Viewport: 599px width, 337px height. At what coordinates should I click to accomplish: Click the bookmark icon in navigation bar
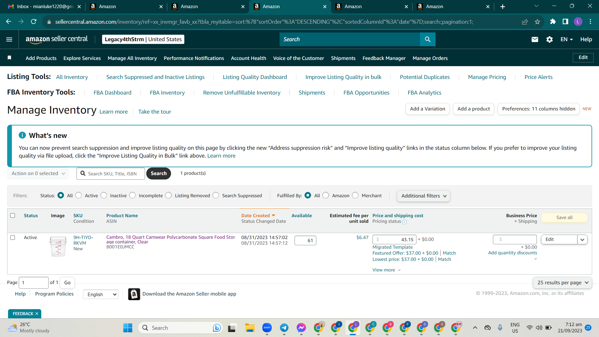click(9, 58)
